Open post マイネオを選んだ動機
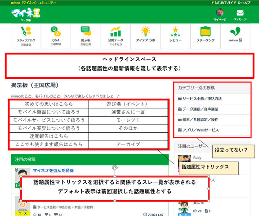The image size is (259, 216). click(x=53, y=171)
